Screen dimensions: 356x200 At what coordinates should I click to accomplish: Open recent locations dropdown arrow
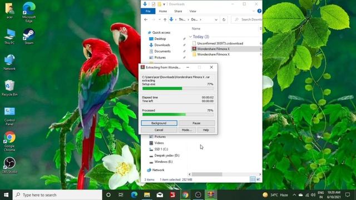(160, 20)
